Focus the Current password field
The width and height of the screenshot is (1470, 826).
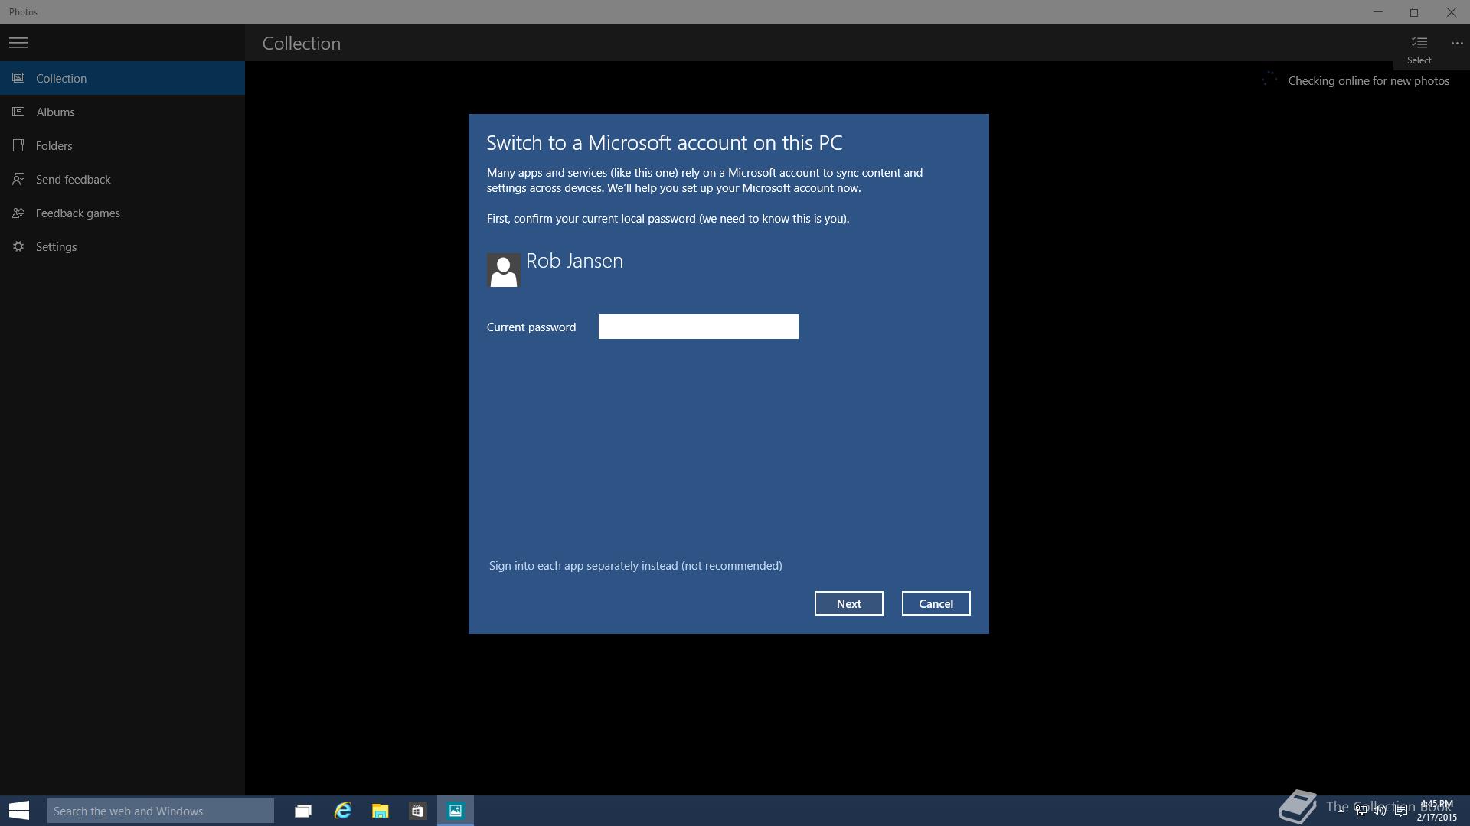(x=698, y=327)
